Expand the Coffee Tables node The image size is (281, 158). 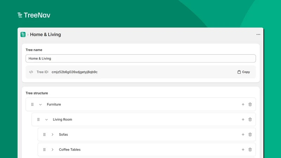point(52,150)
